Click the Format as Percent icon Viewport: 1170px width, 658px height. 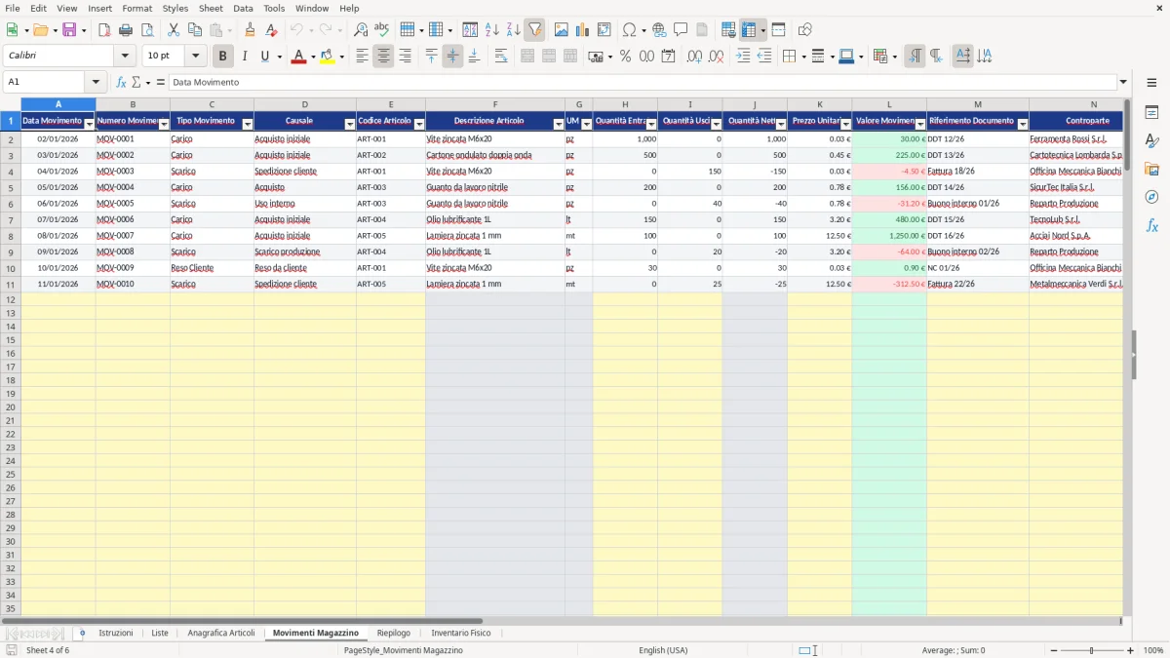tap(625, 57)
